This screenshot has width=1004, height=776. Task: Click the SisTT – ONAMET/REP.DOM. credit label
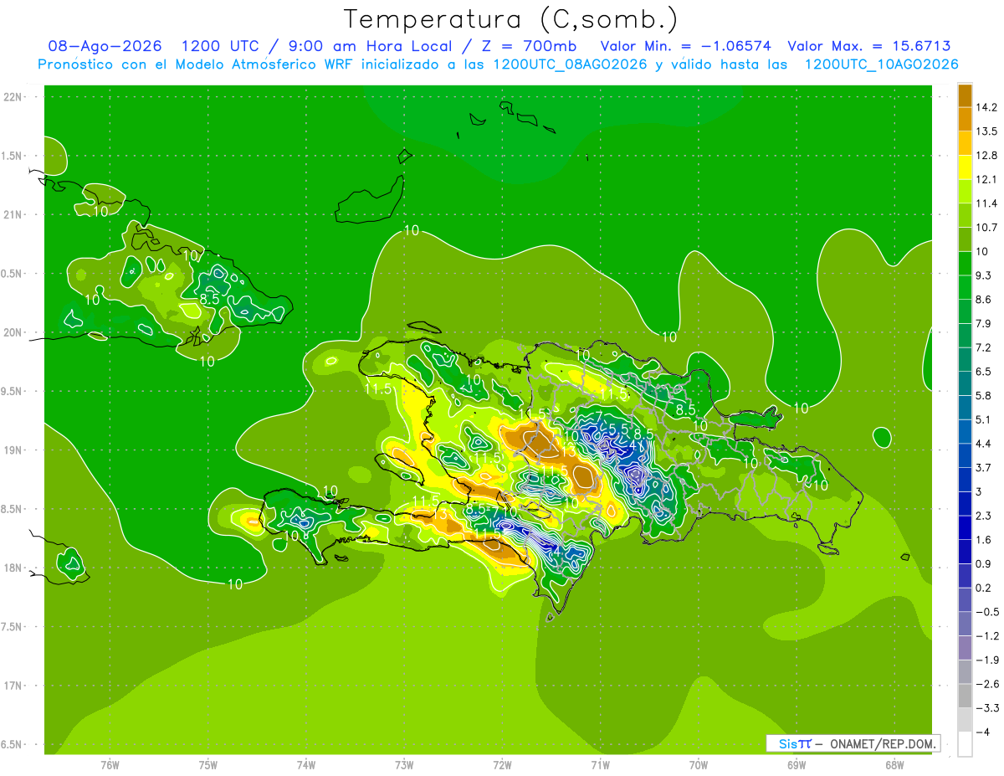(853, 743)
